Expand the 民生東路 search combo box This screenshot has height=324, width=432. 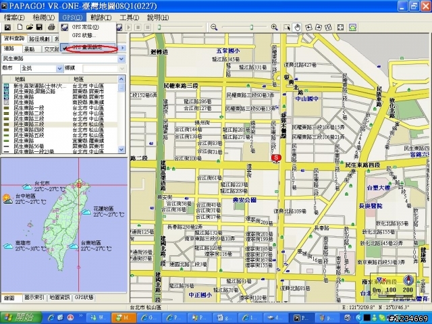pyautogui.click(x=122, y=59)
